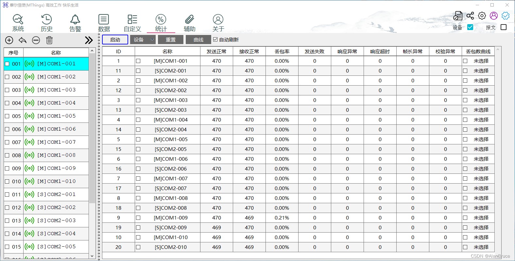Click signal icon of [M]COM1-001 device
Image resolution: width=515 pixels, height=261 pixels.
coord(29,64)
